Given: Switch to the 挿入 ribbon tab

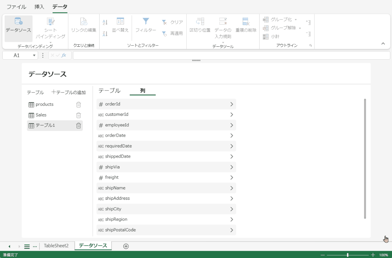Looking at the screenshot, I should 39,7.
